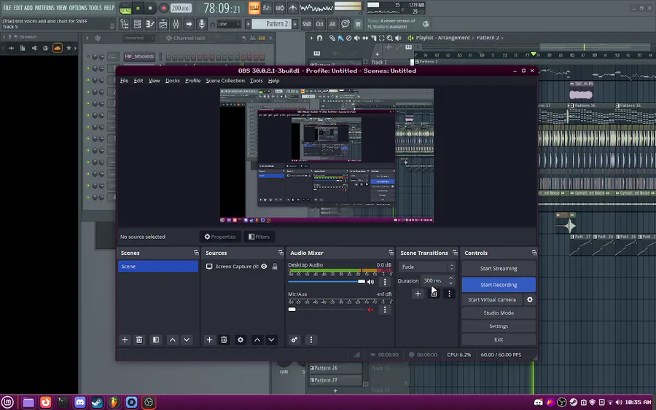Undock the Controls panel

click(534, 253)
